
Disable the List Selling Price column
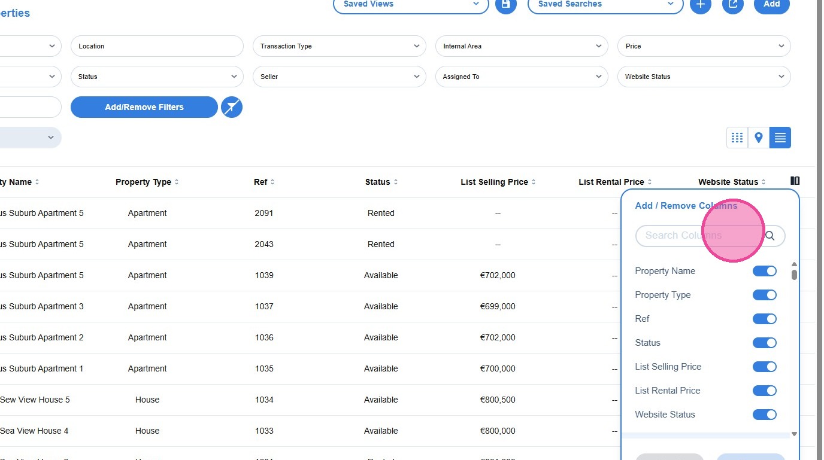765,367
